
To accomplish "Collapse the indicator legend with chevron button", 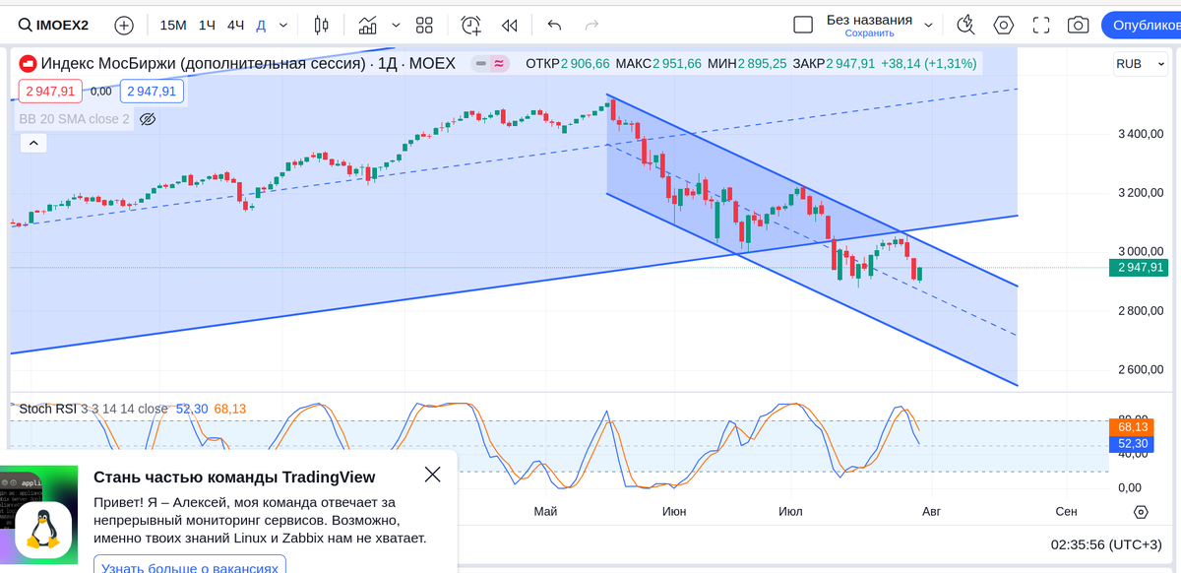I will [32, 144].
